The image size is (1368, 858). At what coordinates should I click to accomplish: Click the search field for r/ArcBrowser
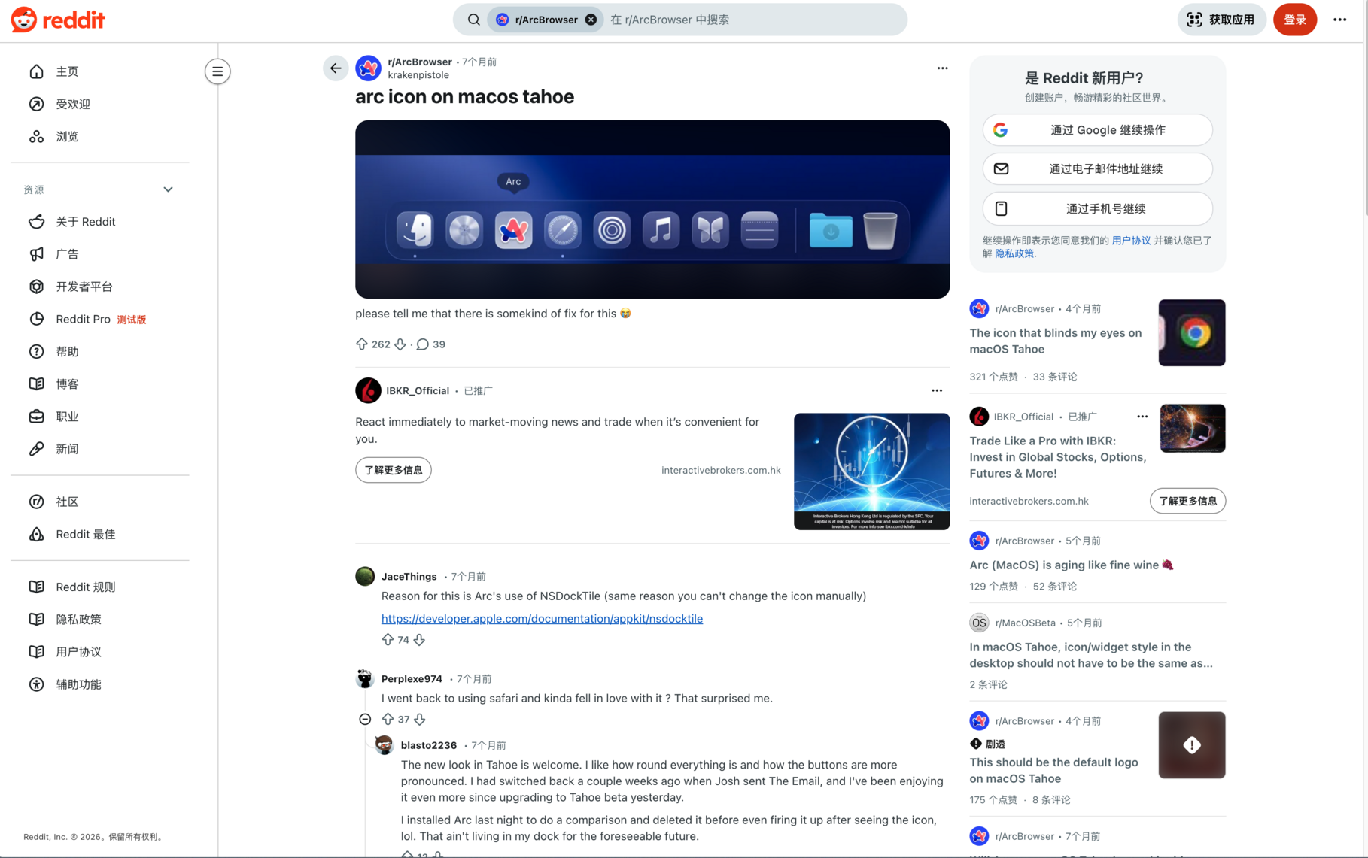click(x=752, y=20)
